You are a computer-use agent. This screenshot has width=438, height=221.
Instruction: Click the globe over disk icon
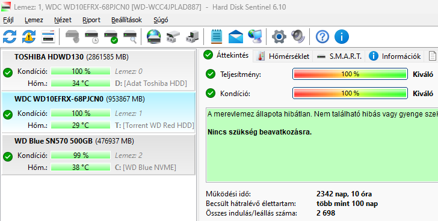click(154, 37)
